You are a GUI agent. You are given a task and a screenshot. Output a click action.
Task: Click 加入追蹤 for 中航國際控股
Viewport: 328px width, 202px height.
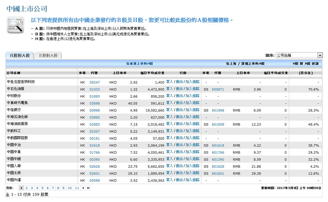(x=192, y=138)
